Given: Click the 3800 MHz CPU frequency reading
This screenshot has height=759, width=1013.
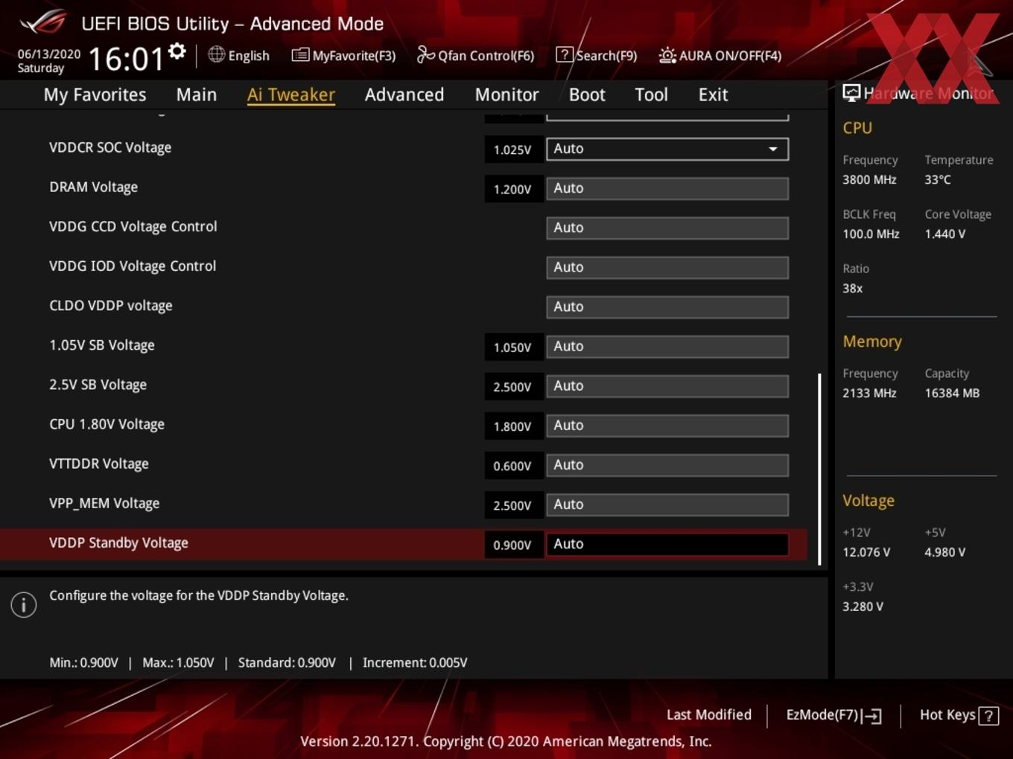Looking at the screenshot, I should (869, 179).
